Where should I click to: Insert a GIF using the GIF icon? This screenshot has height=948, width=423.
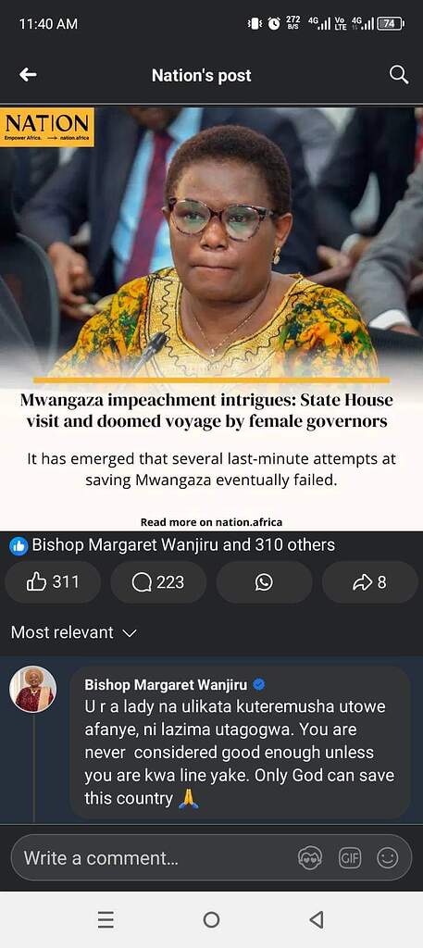click(349, 858)
